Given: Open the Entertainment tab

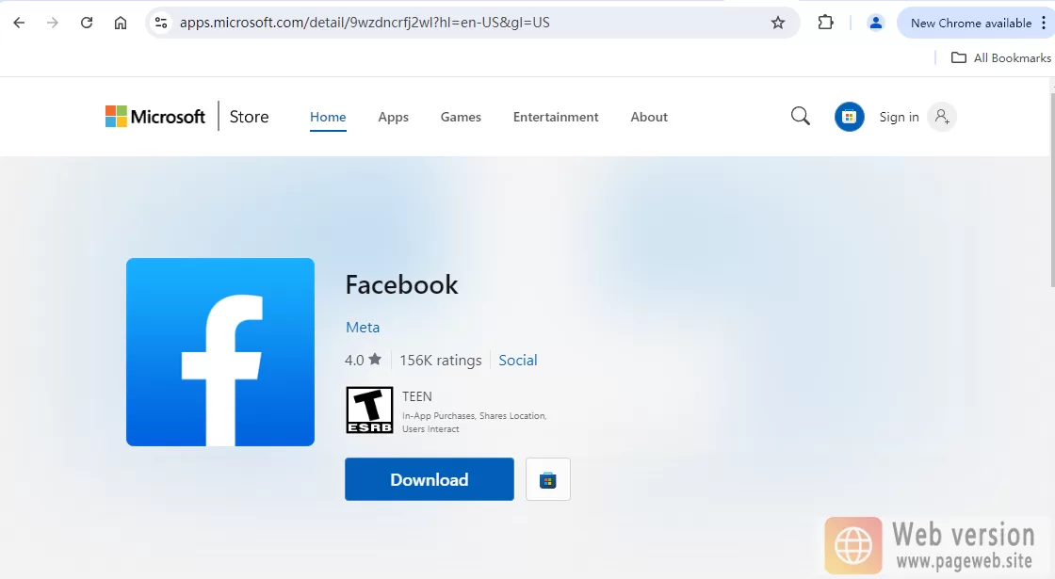Looking at the screenshot, I should point(556,117).
